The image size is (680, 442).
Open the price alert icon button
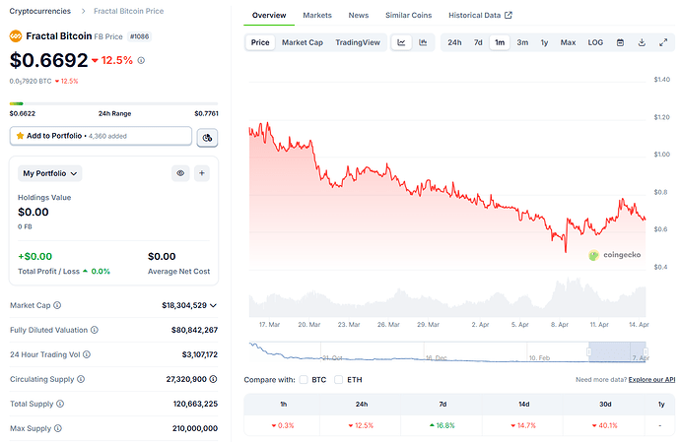click(207, 138)
